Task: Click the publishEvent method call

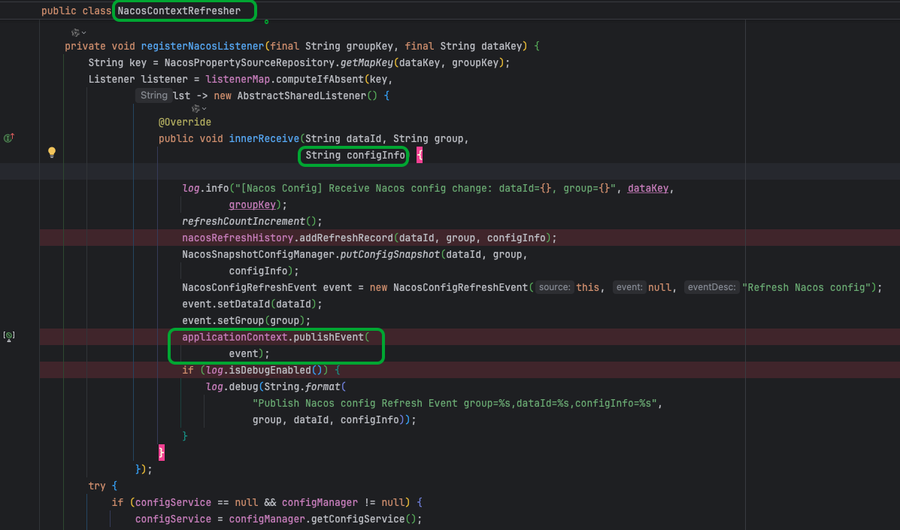Action: (x=329, y=338)
